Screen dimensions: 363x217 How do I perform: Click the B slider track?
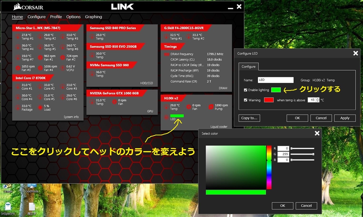(302, 160)
